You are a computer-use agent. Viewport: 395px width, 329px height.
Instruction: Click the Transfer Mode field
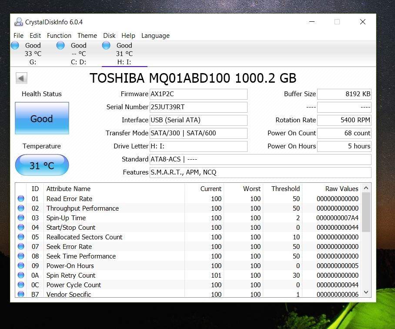(x=198, y=133)
